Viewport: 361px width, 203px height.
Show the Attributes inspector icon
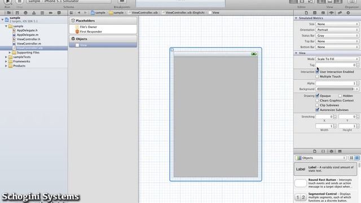tap(332, 13)
